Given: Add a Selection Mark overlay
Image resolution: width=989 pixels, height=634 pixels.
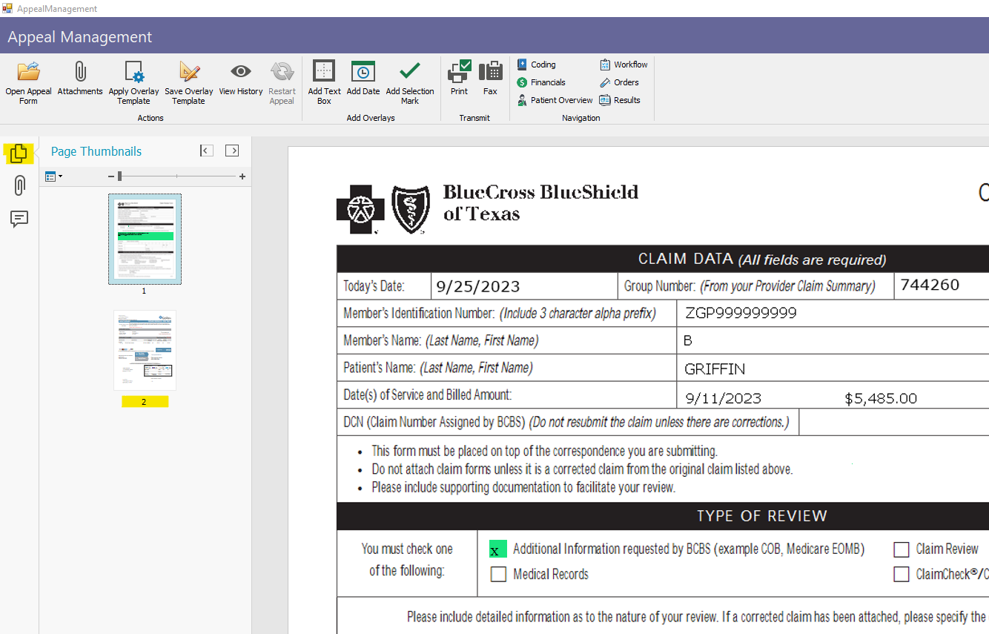Looking at the screenshot, I should [410, 83].
